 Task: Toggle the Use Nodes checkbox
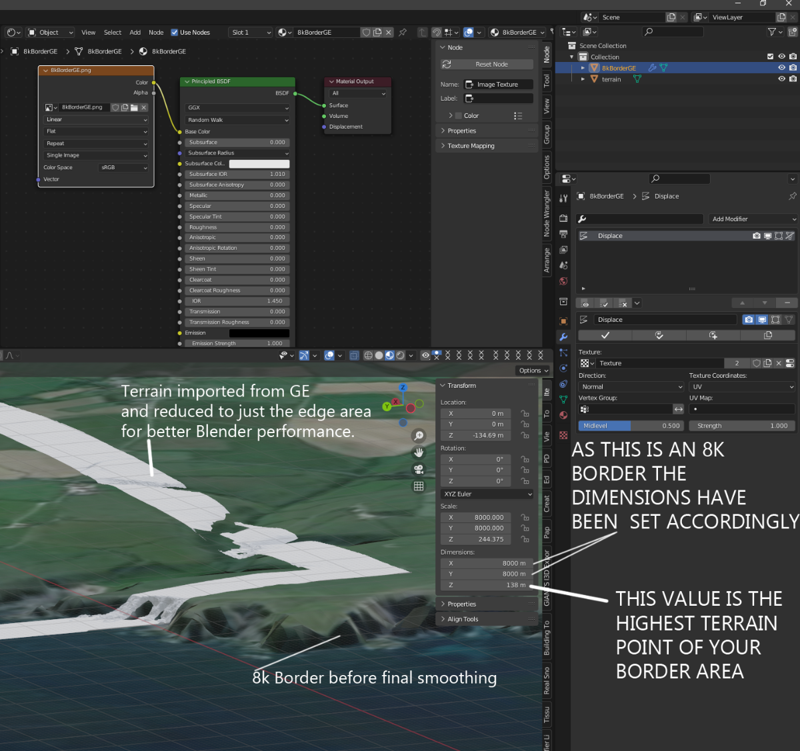click(x=175, y=33)
